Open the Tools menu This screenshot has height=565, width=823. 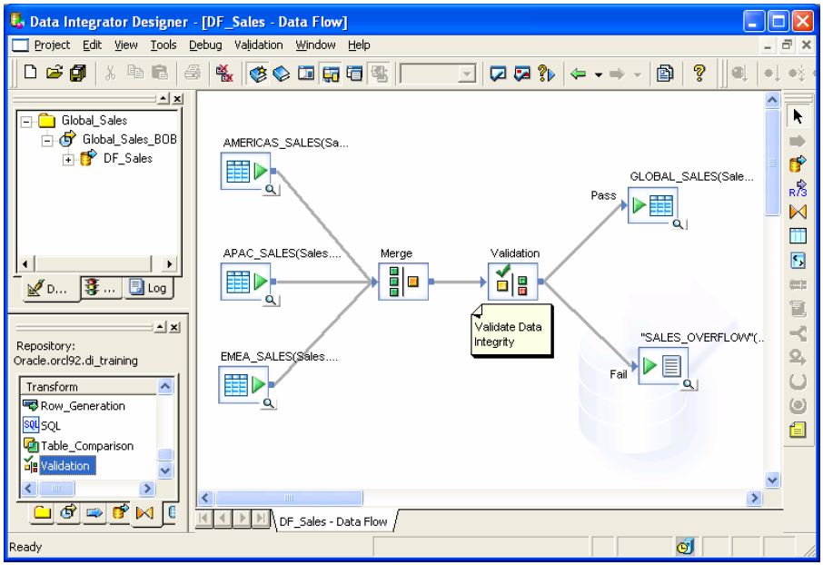point(164,45)
